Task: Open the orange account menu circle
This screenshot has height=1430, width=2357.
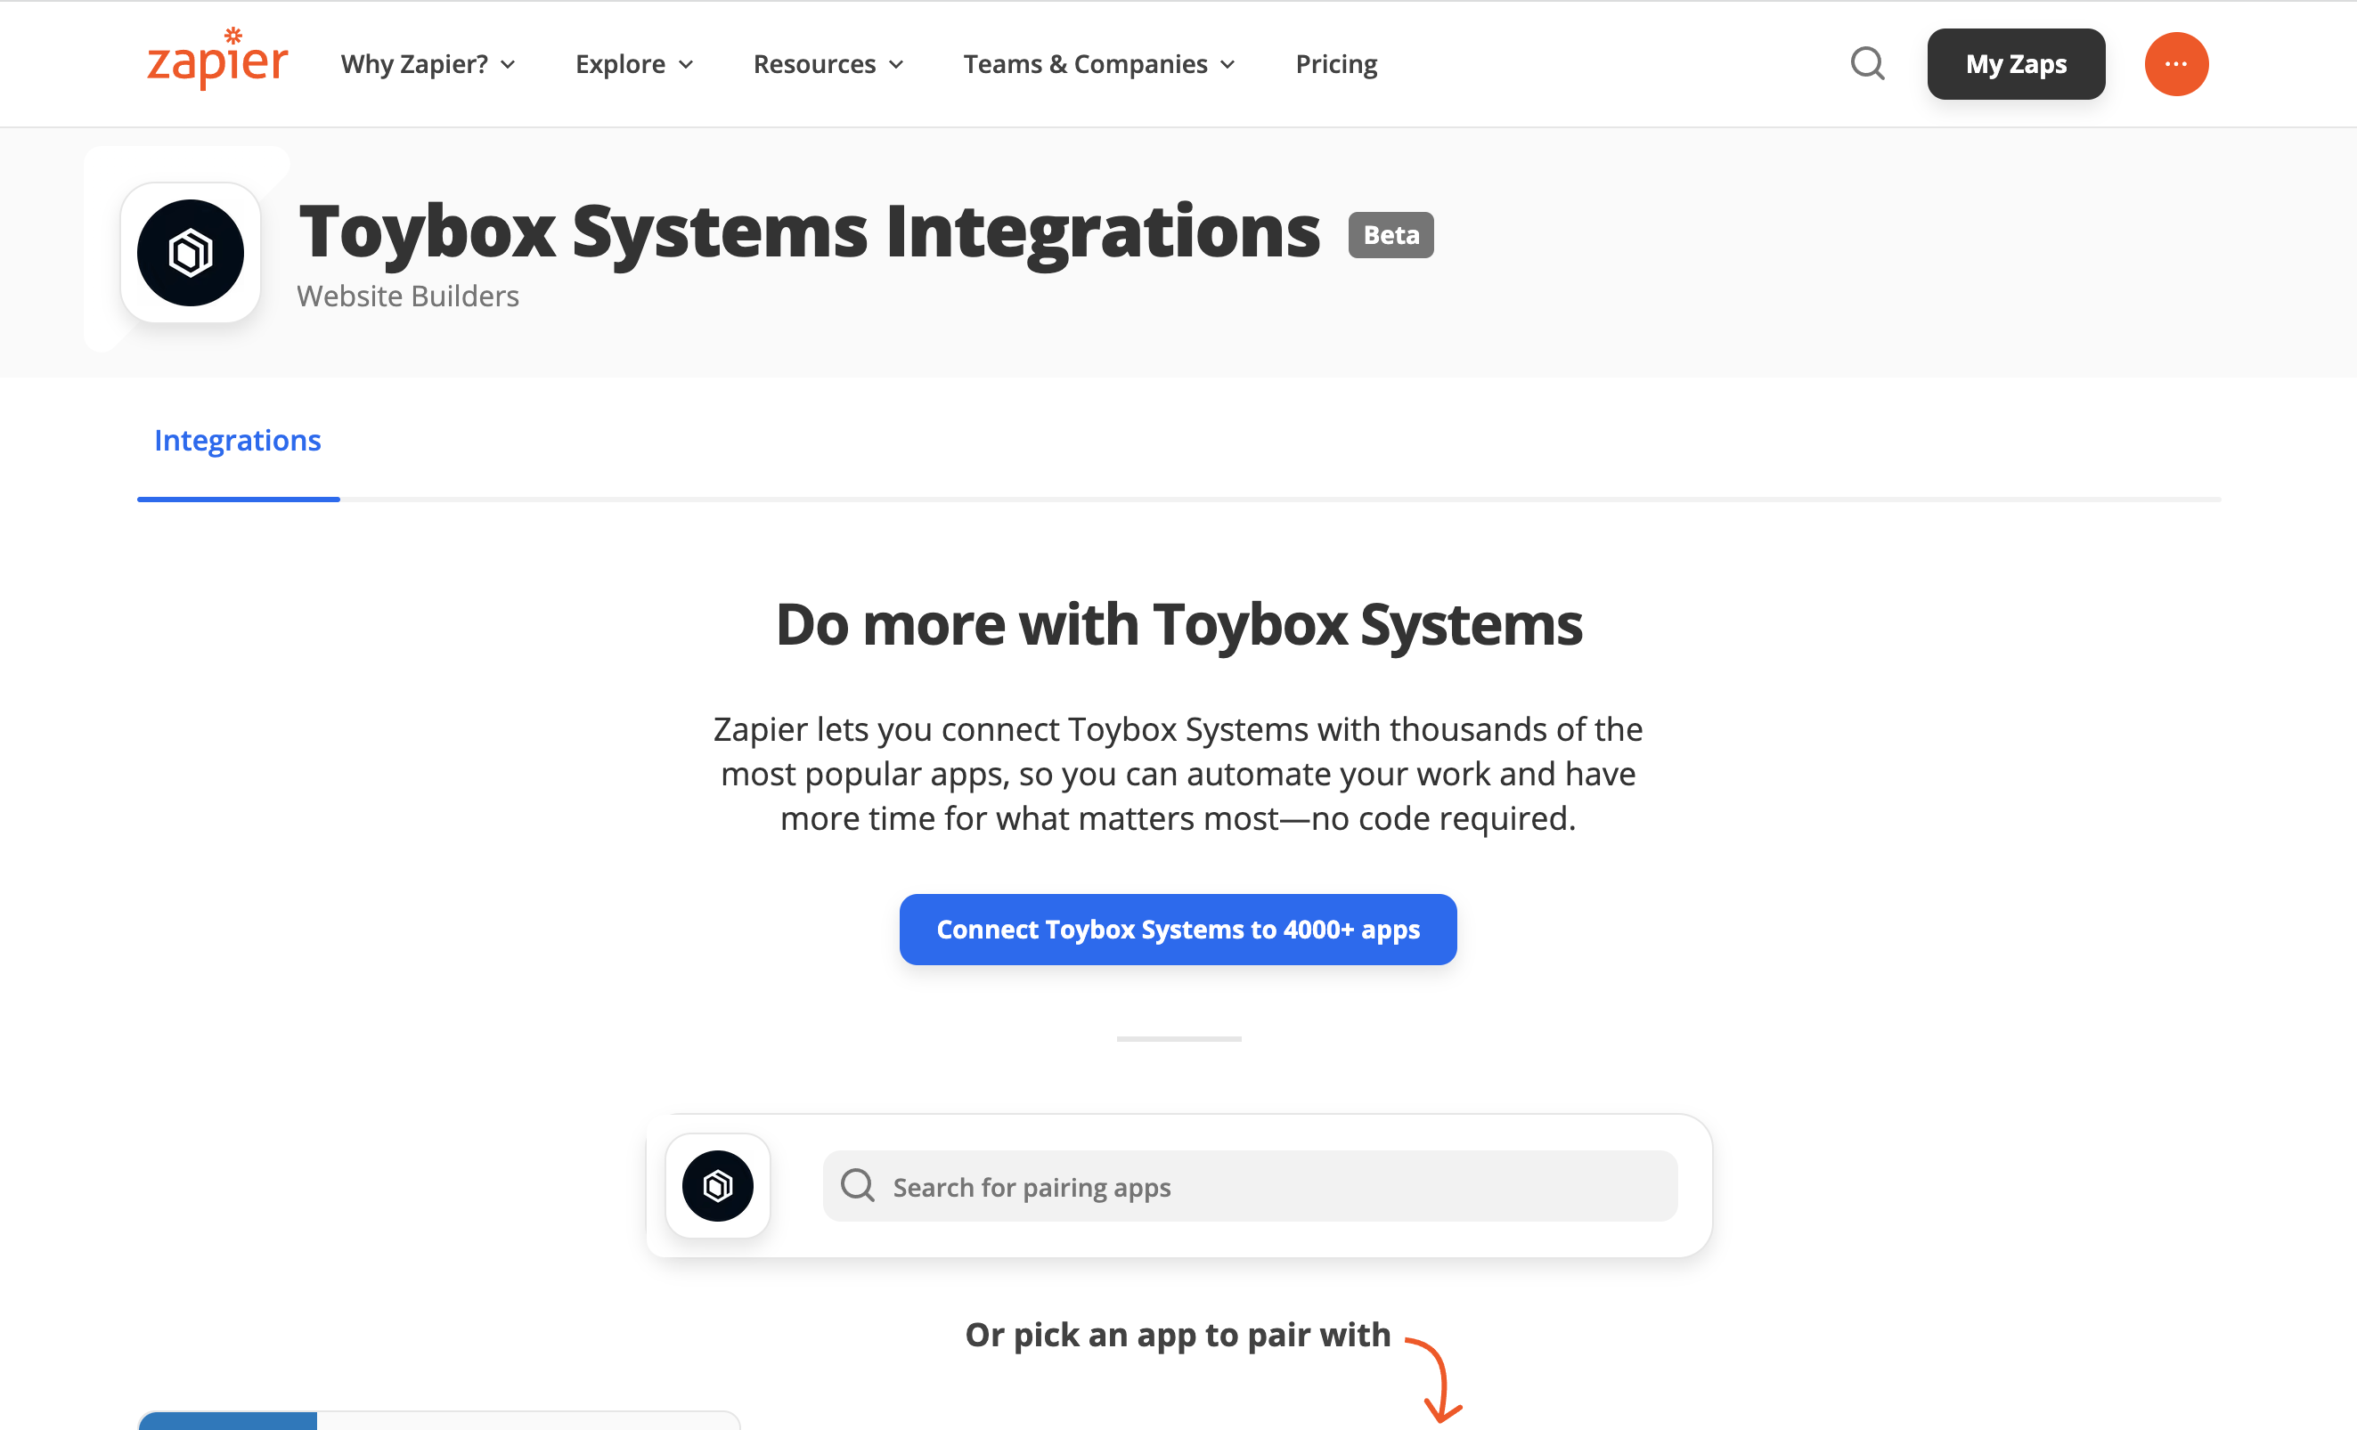Action: point(2175,64)
